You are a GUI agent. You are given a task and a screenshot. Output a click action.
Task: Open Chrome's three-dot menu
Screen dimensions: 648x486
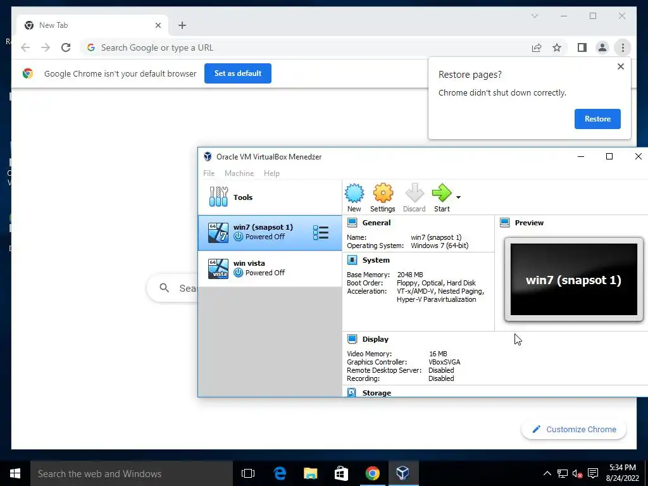(623, 47)
